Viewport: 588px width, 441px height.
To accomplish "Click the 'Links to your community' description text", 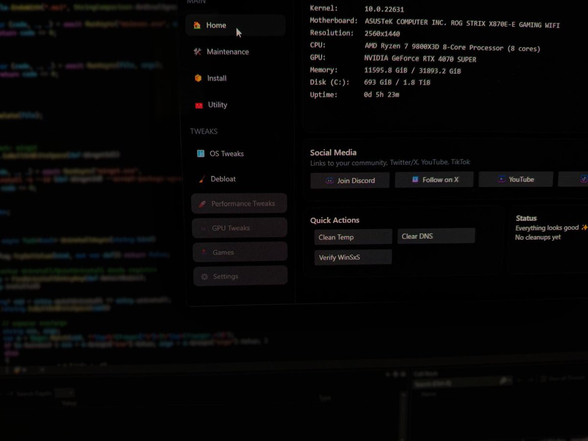I will click(390, 162).
